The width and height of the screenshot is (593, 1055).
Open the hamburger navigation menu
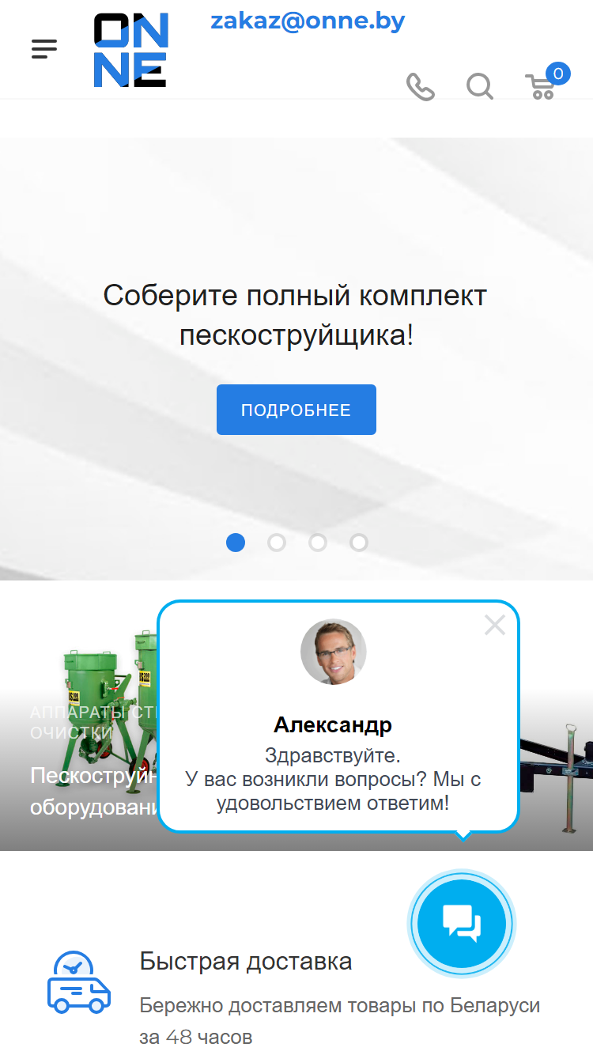(44, 49)
